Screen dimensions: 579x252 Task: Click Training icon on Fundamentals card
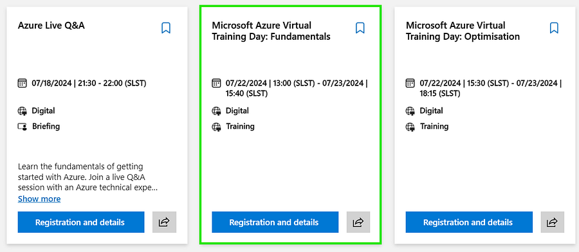point(216,127)
